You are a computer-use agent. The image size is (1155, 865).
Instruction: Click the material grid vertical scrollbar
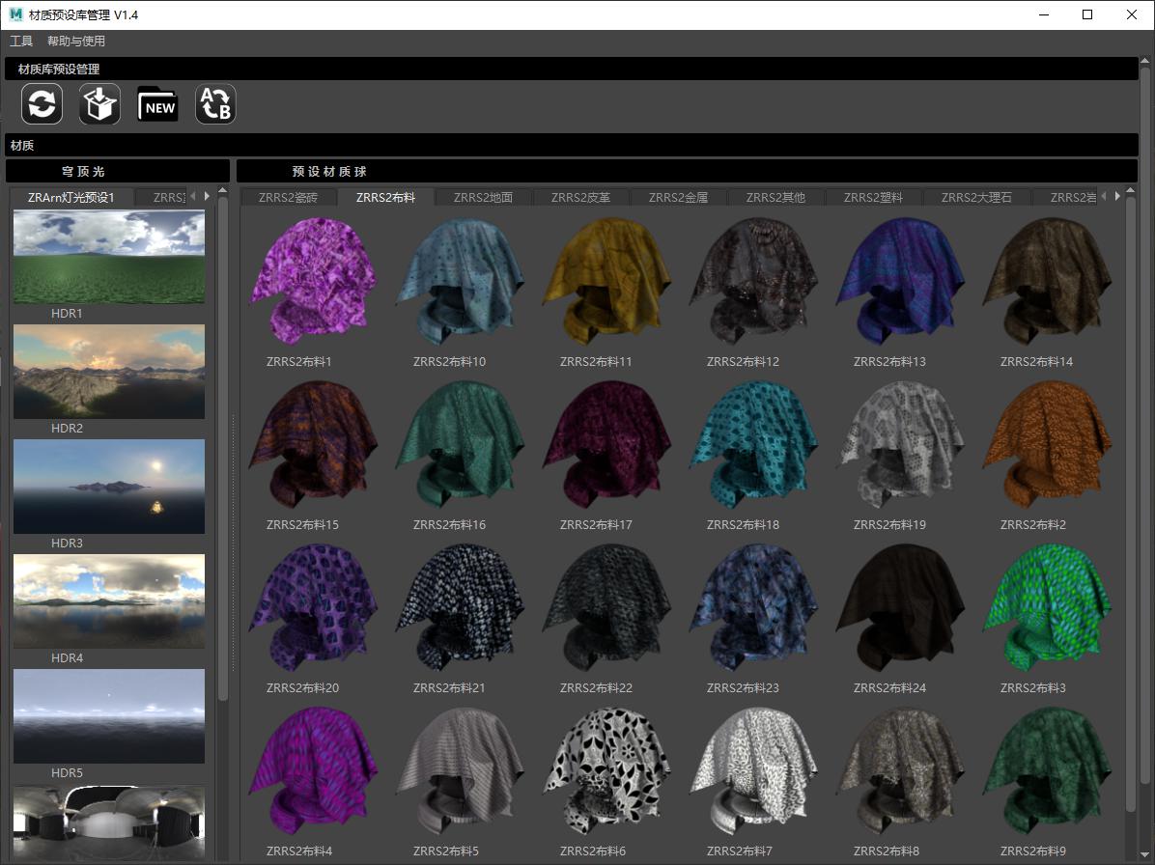1131,502
